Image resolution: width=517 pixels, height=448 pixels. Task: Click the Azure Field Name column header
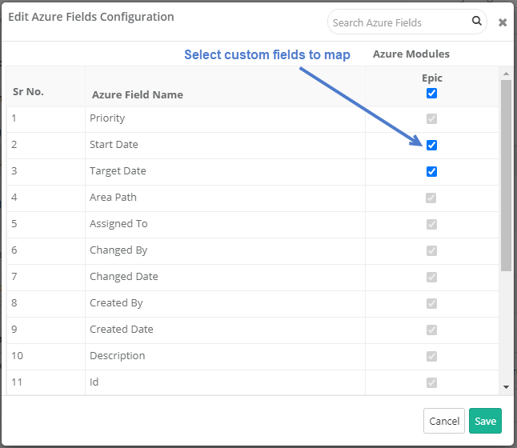(x=138, y=94)
